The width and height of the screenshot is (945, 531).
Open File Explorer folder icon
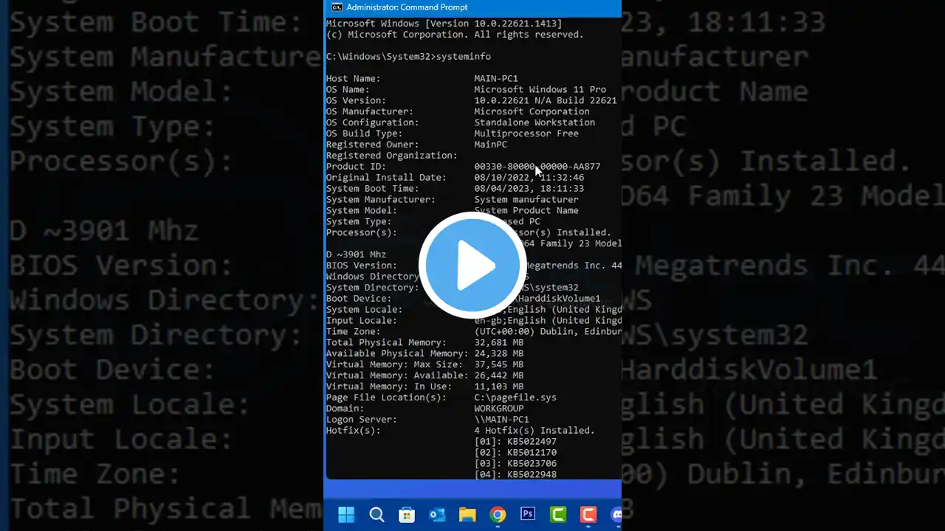coord(467,514)
